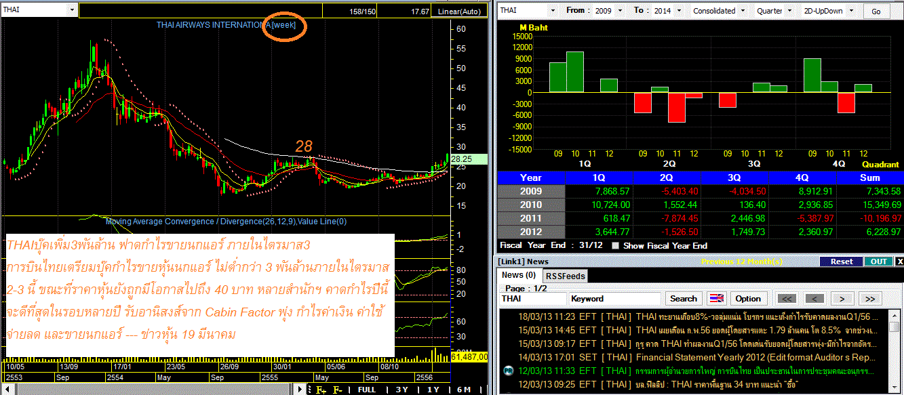904x395 pixels.
Task: Click the F+ font increase icon
Action: point(320,390)
